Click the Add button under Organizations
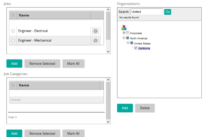The image size is (203, 137). (x=125, y=108)
